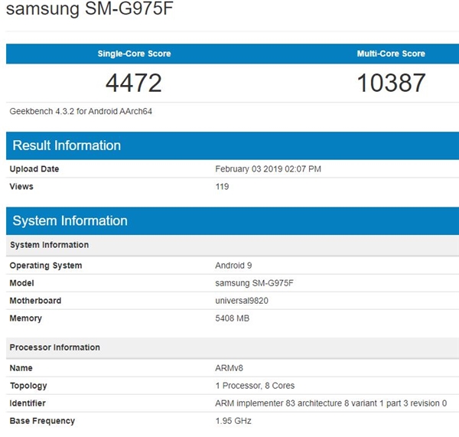This screenshot has width=459, height=437.
Task: Select the Operating System row label
Action: click(45, 266)
